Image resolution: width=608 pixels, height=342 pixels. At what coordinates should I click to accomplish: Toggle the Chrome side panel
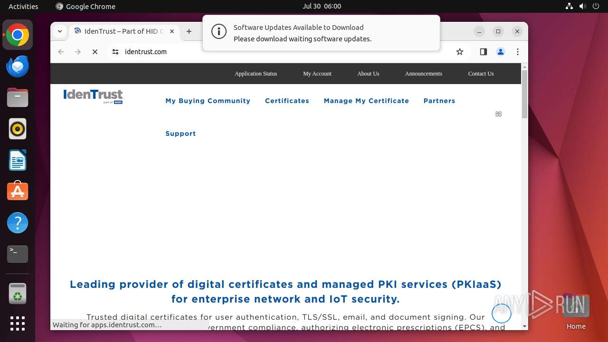[x=484, y=52]
